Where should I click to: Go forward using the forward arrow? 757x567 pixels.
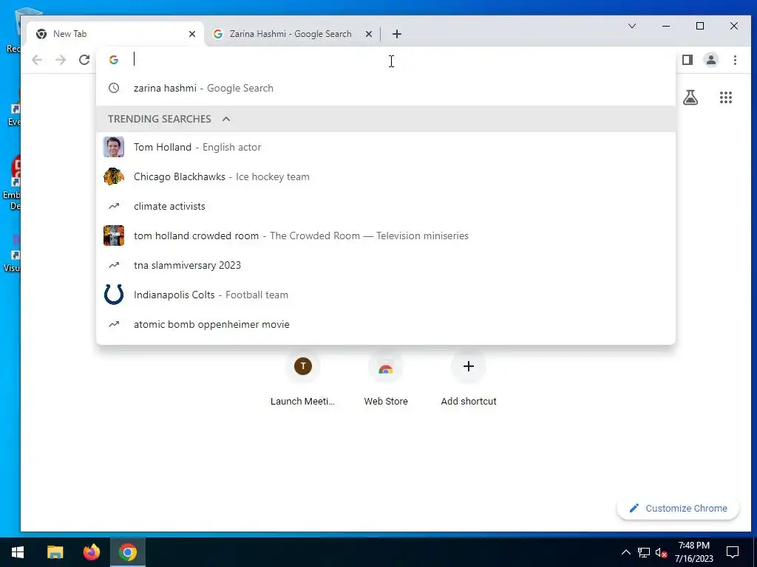[x=61, y=60]
